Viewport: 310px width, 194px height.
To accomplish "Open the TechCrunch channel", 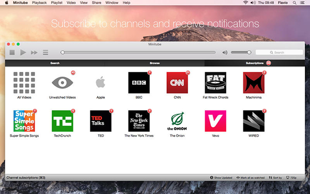I will [x=63, y=121].
